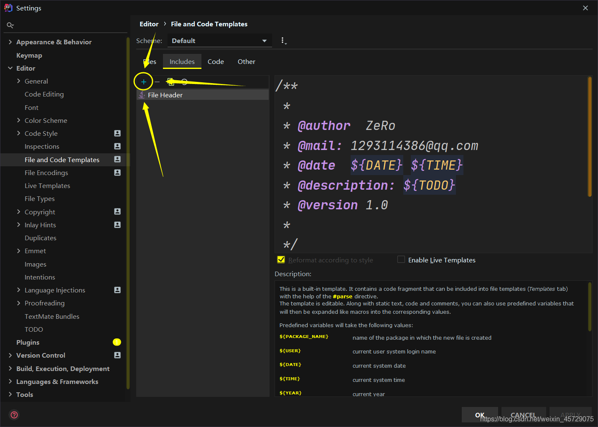Click the IntelliJ logo in the title bar
The image size is (598, 427).
[x=8, y=8]
